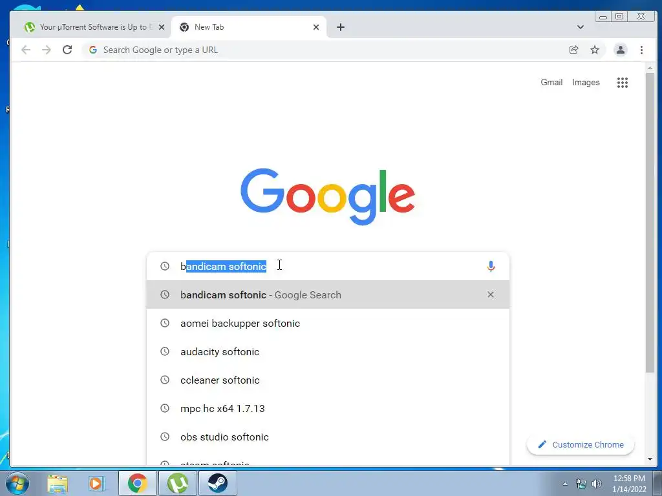Click the Customize Chrome button

[x=581, y=444]
